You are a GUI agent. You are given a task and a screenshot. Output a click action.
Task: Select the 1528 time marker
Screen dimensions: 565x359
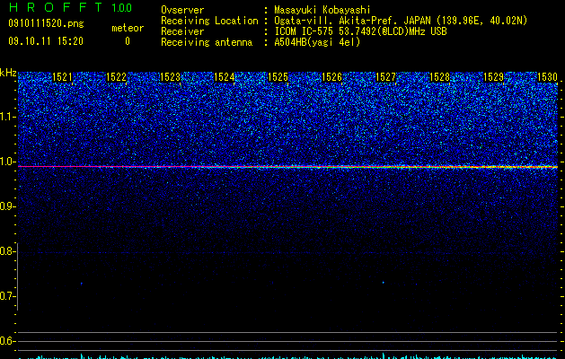click(x=440, y=77)
